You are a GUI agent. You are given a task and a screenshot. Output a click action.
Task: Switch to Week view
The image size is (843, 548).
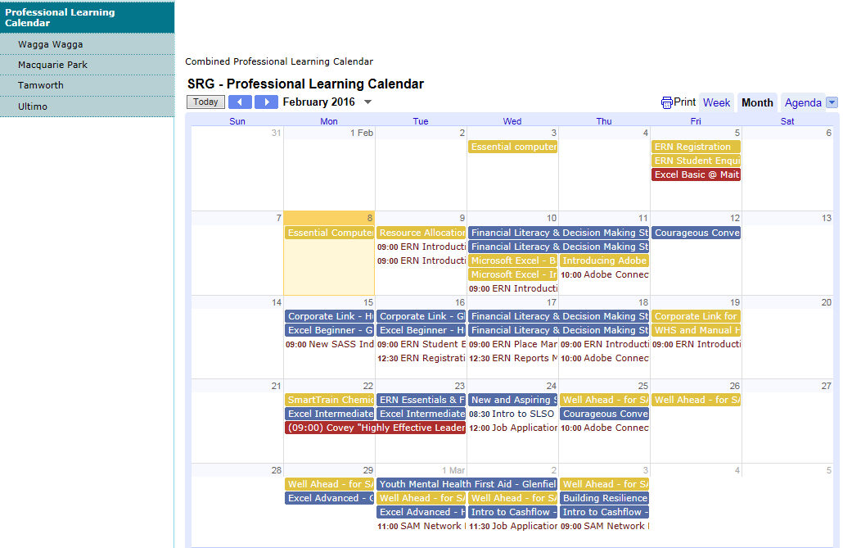point(716,102)
